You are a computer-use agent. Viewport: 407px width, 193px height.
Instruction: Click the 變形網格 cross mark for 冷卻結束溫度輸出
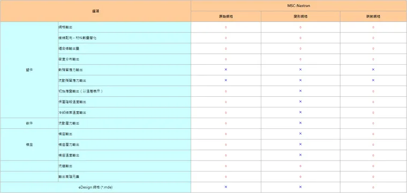point(300,112)
